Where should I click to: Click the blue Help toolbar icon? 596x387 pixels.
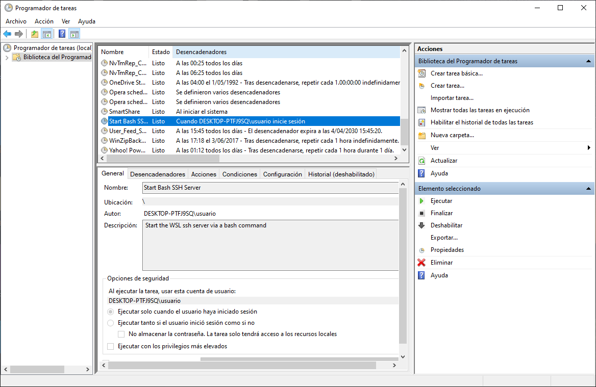point(62,34)
